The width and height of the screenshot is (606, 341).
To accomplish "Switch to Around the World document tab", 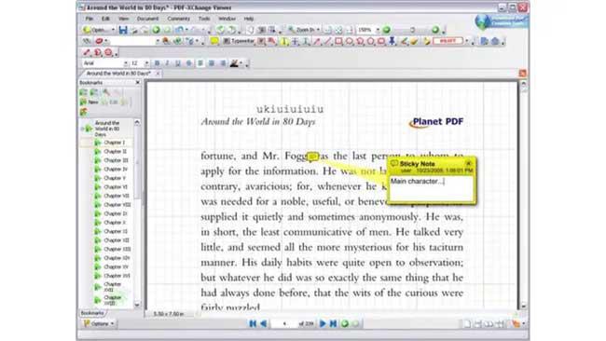I will click(x=118, y=73).
